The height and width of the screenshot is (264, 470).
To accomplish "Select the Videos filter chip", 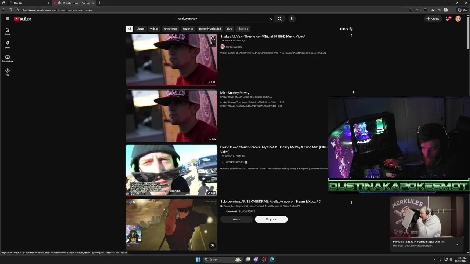I will pos(154,29).
